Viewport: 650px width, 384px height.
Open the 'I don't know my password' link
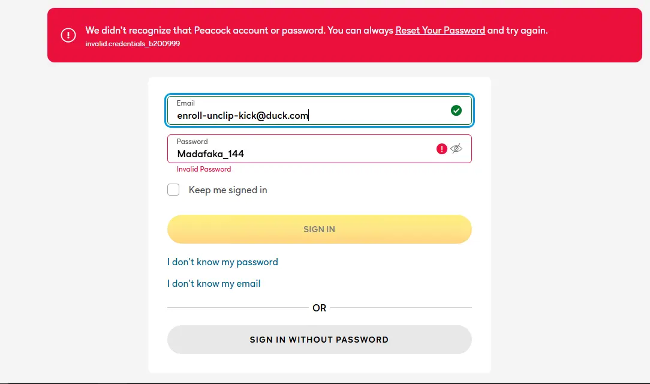tap(222, 262)
